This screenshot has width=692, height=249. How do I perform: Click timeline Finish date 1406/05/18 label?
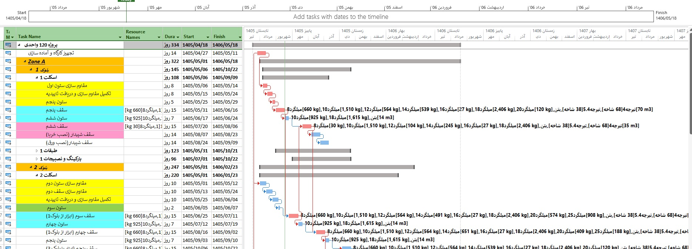click(666, 18)
